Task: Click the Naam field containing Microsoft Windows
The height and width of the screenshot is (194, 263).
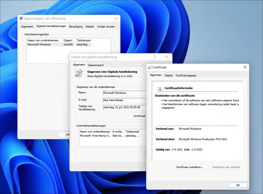Action: (124, 93)
